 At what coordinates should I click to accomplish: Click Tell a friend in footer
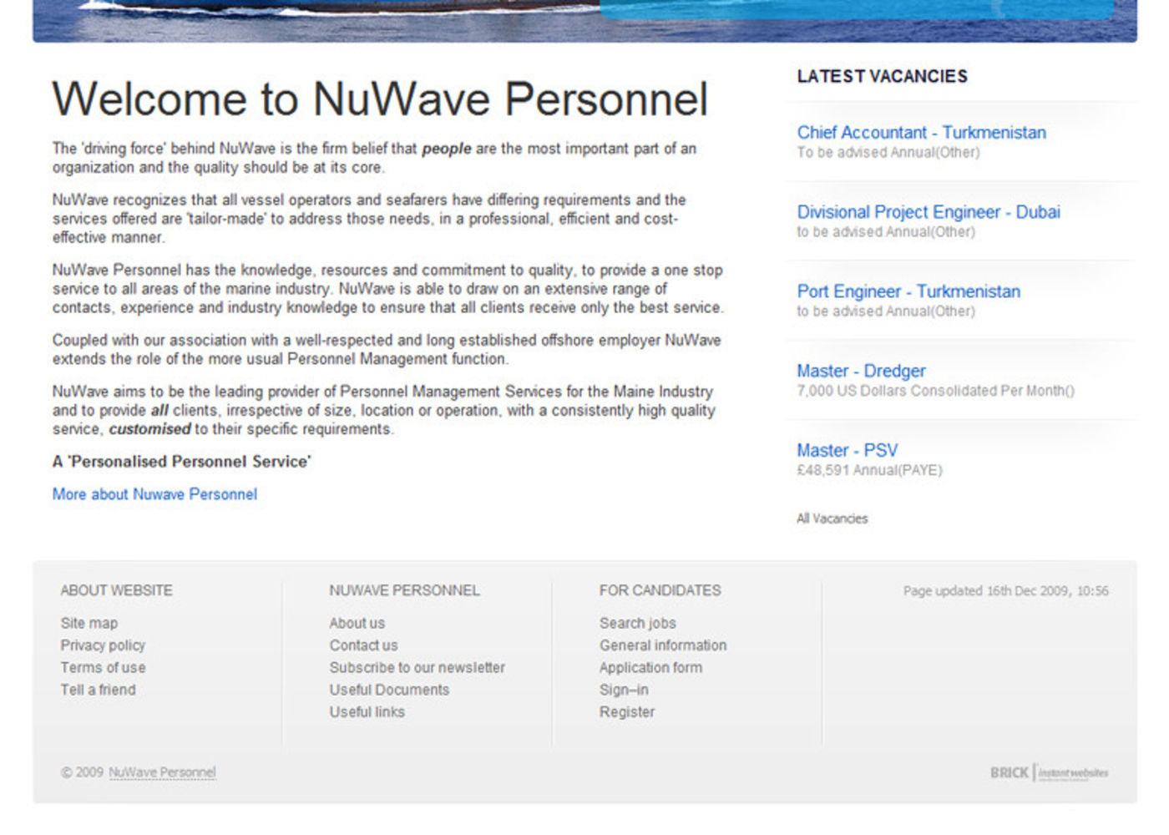(98, 690)
